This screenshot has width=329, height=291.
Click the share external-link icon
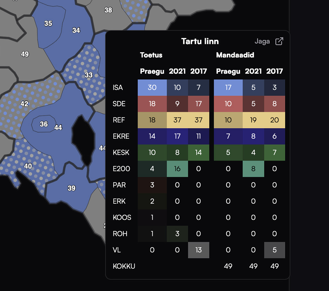(279, 41)
